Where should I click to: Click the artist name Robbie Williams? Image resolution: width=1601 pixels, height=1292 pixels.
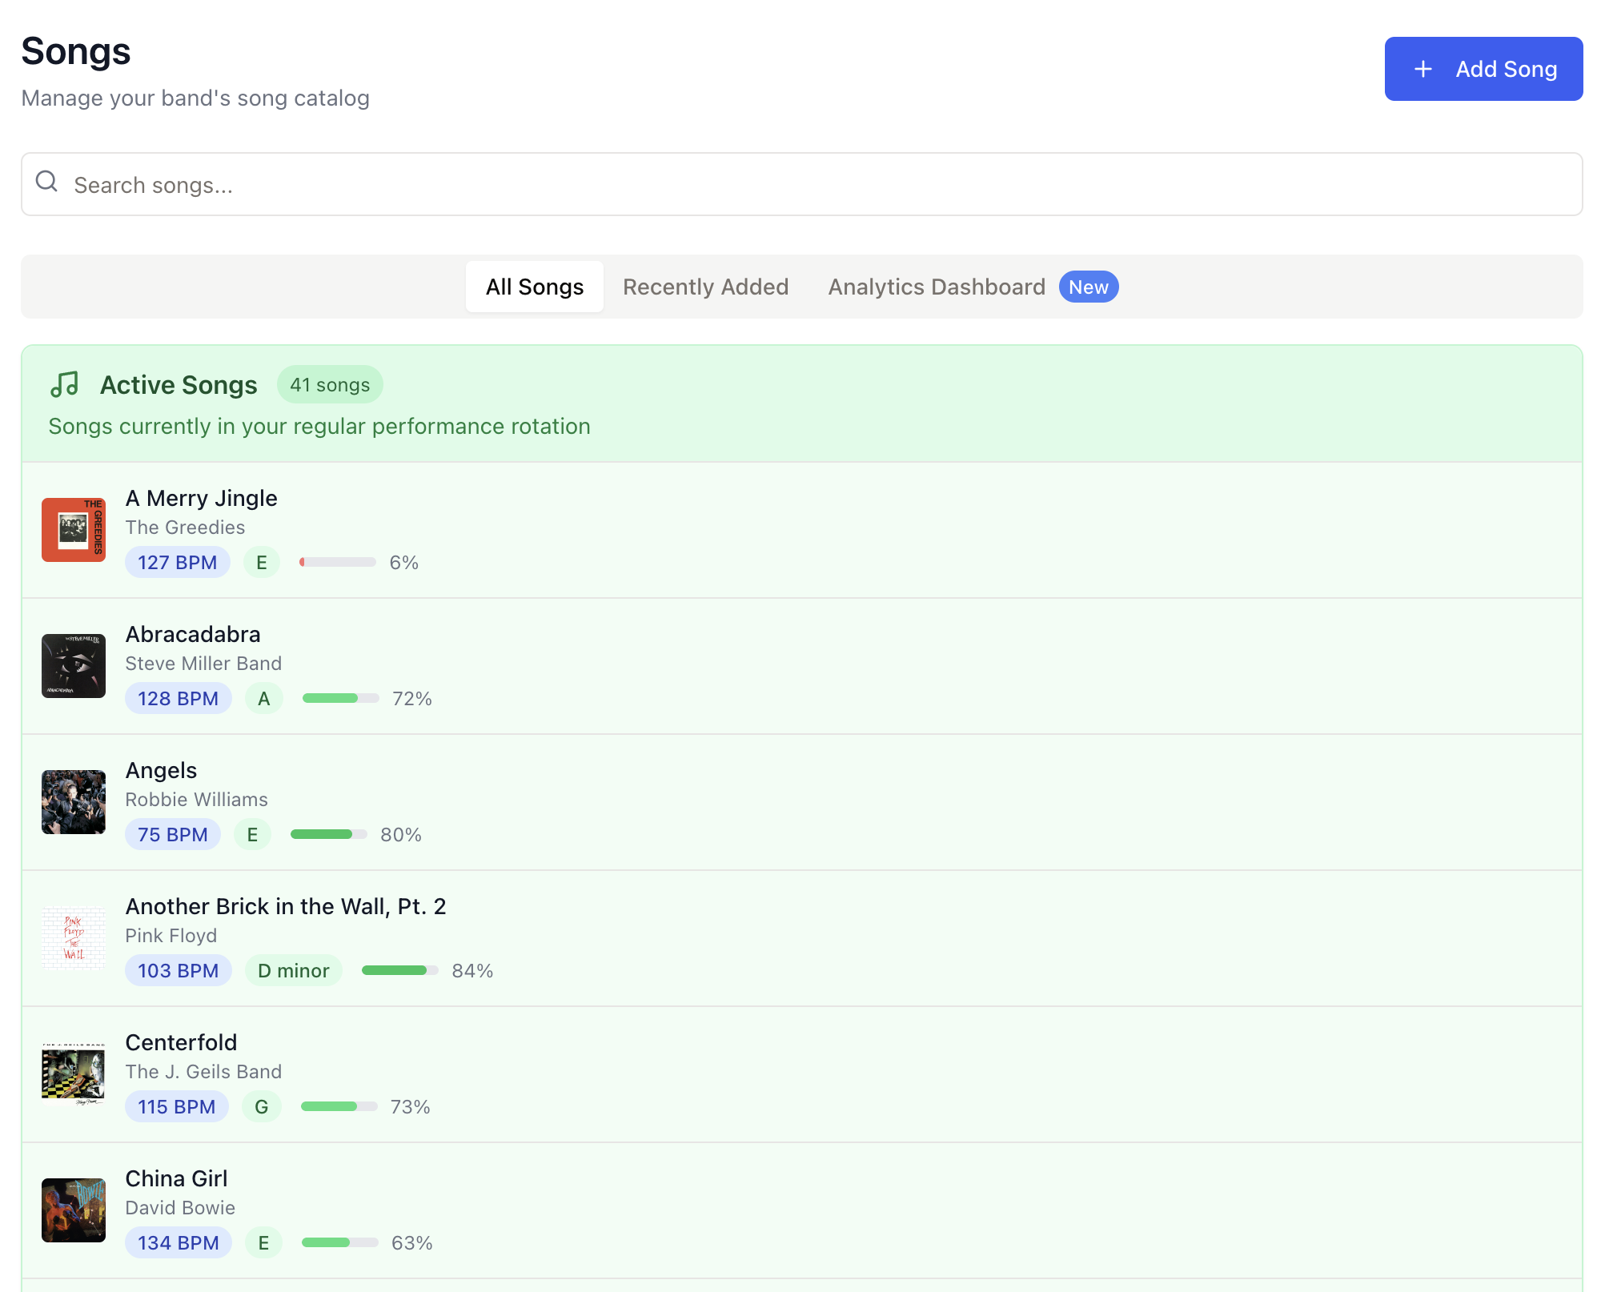click(x=196, y=800)
